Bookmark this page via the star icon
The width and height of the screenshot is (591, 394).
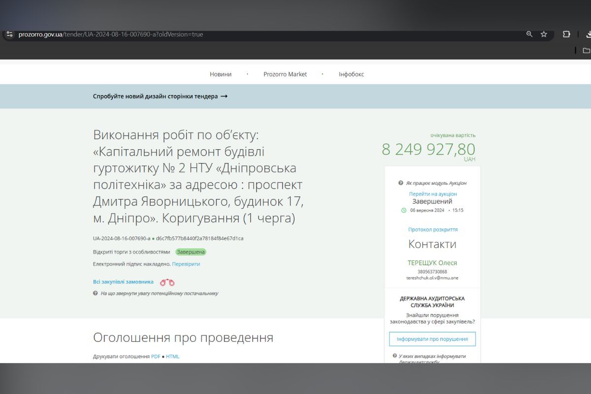point(544,34)
